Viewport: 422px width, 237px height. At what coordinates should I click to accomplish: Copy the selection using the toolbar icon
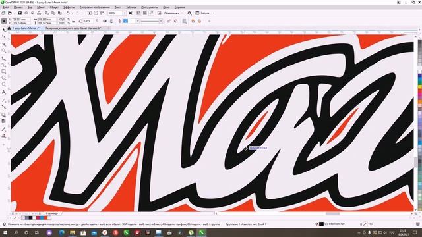pos(53,13)
